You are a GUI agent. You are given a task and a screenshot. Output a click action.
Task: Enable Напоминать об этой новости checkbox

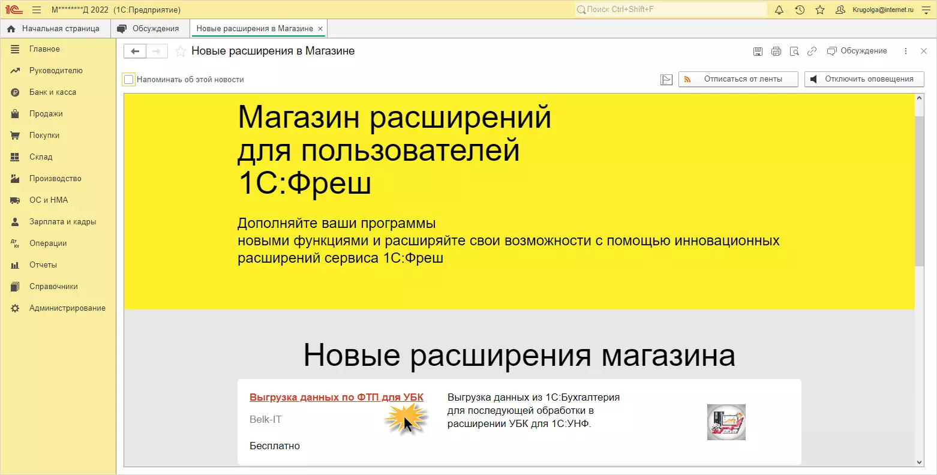point(128,80)
